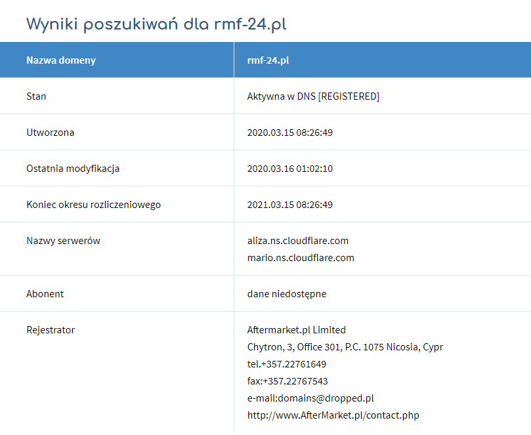Viewport: 531px width, 435px height.
Task: Select the 'Utworzona' row label
Action: point(50,133)
